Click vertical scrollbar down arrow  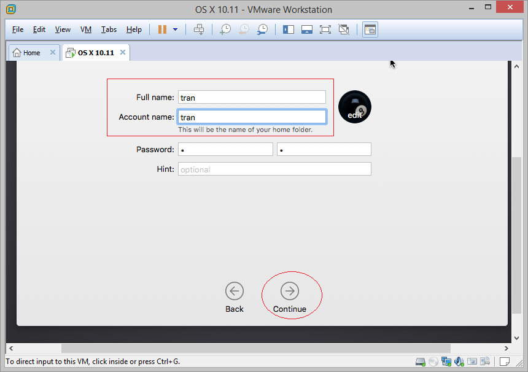click(x=516, y=338)
